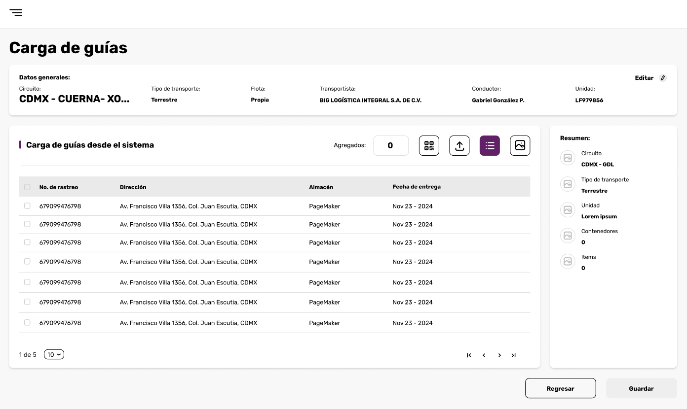
Task: Check the first row's tracking number checkbox
Action: [x=27, y=206]
